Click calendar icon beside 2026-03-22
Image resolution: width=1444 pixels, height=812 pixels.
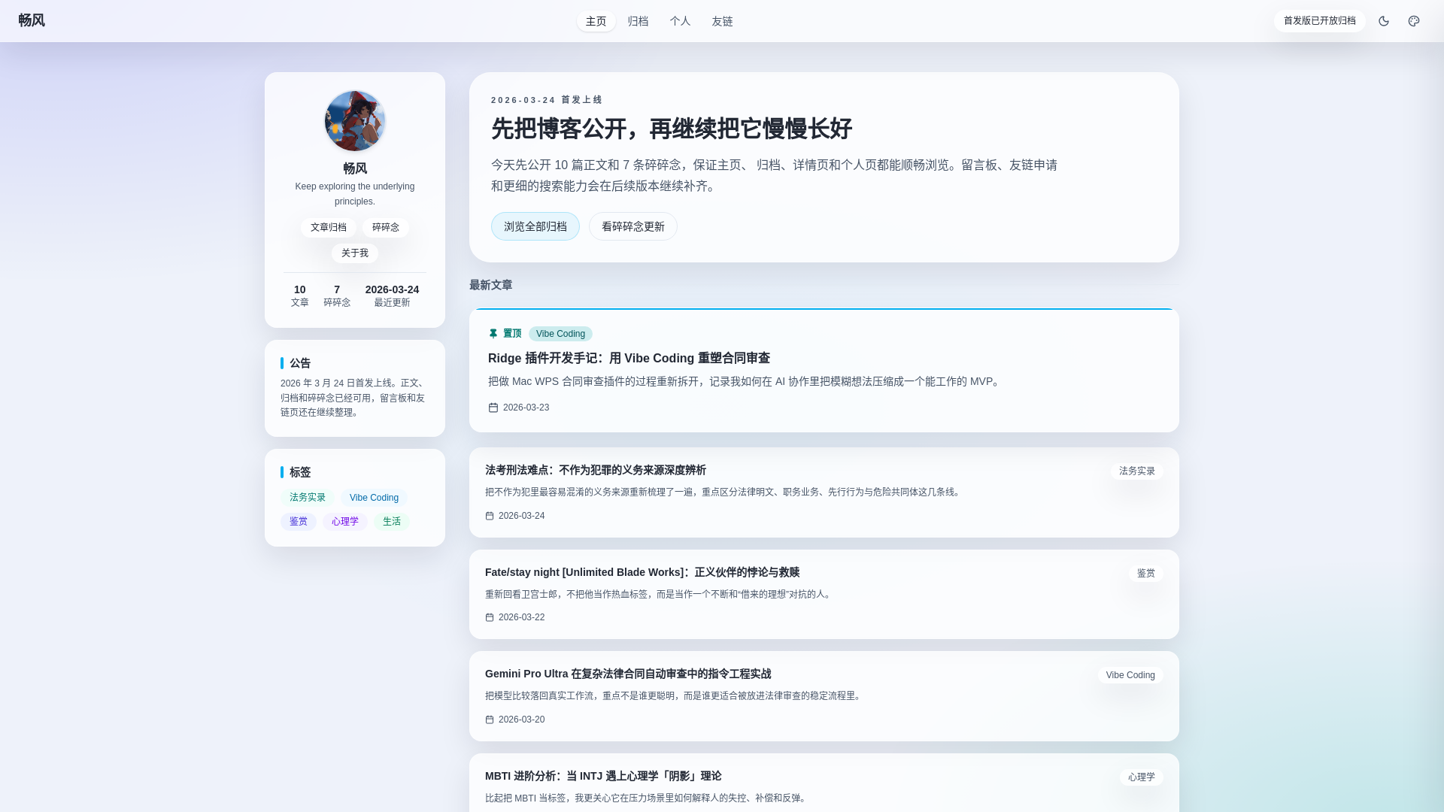click(490, 617)
